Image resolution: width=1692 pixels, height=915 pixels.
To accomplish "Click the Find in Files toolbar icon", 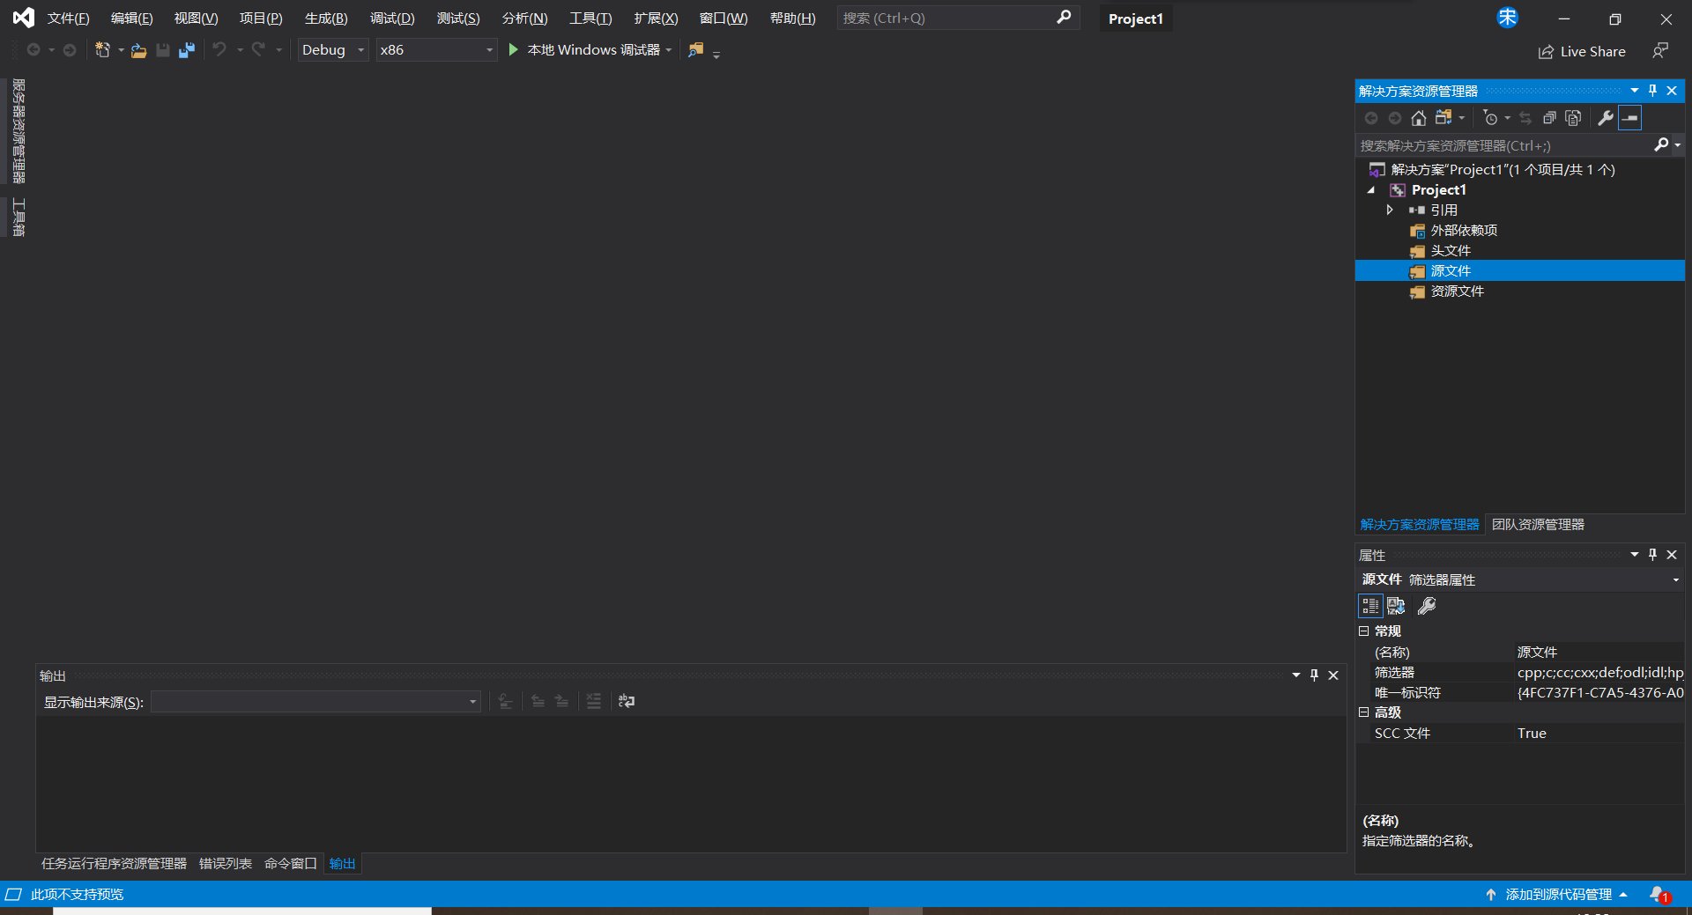I will coord(696,50).
